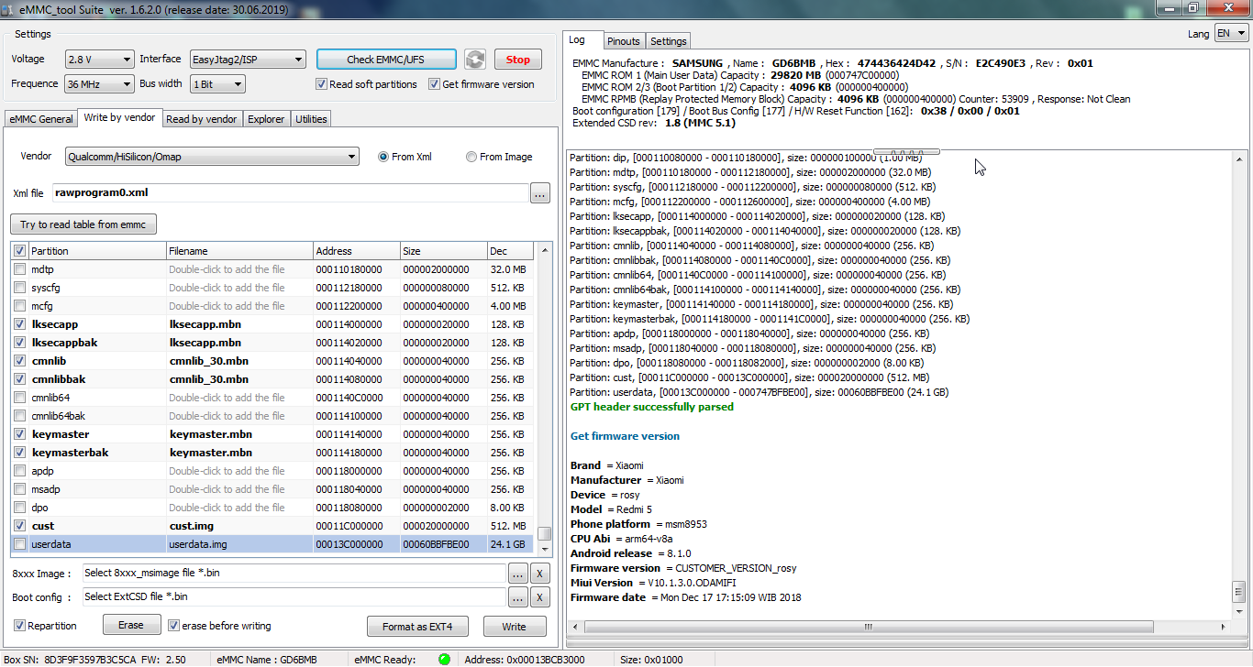
Task: Check the userdata partition row checkbox
Action: [19, 544]
